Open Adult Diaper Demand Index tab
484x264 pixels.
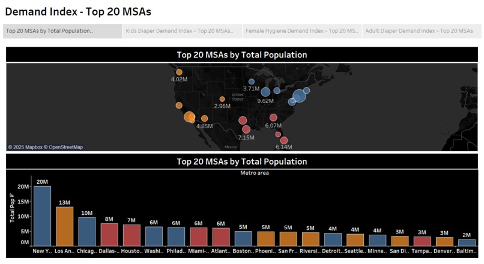pos(422,31)
